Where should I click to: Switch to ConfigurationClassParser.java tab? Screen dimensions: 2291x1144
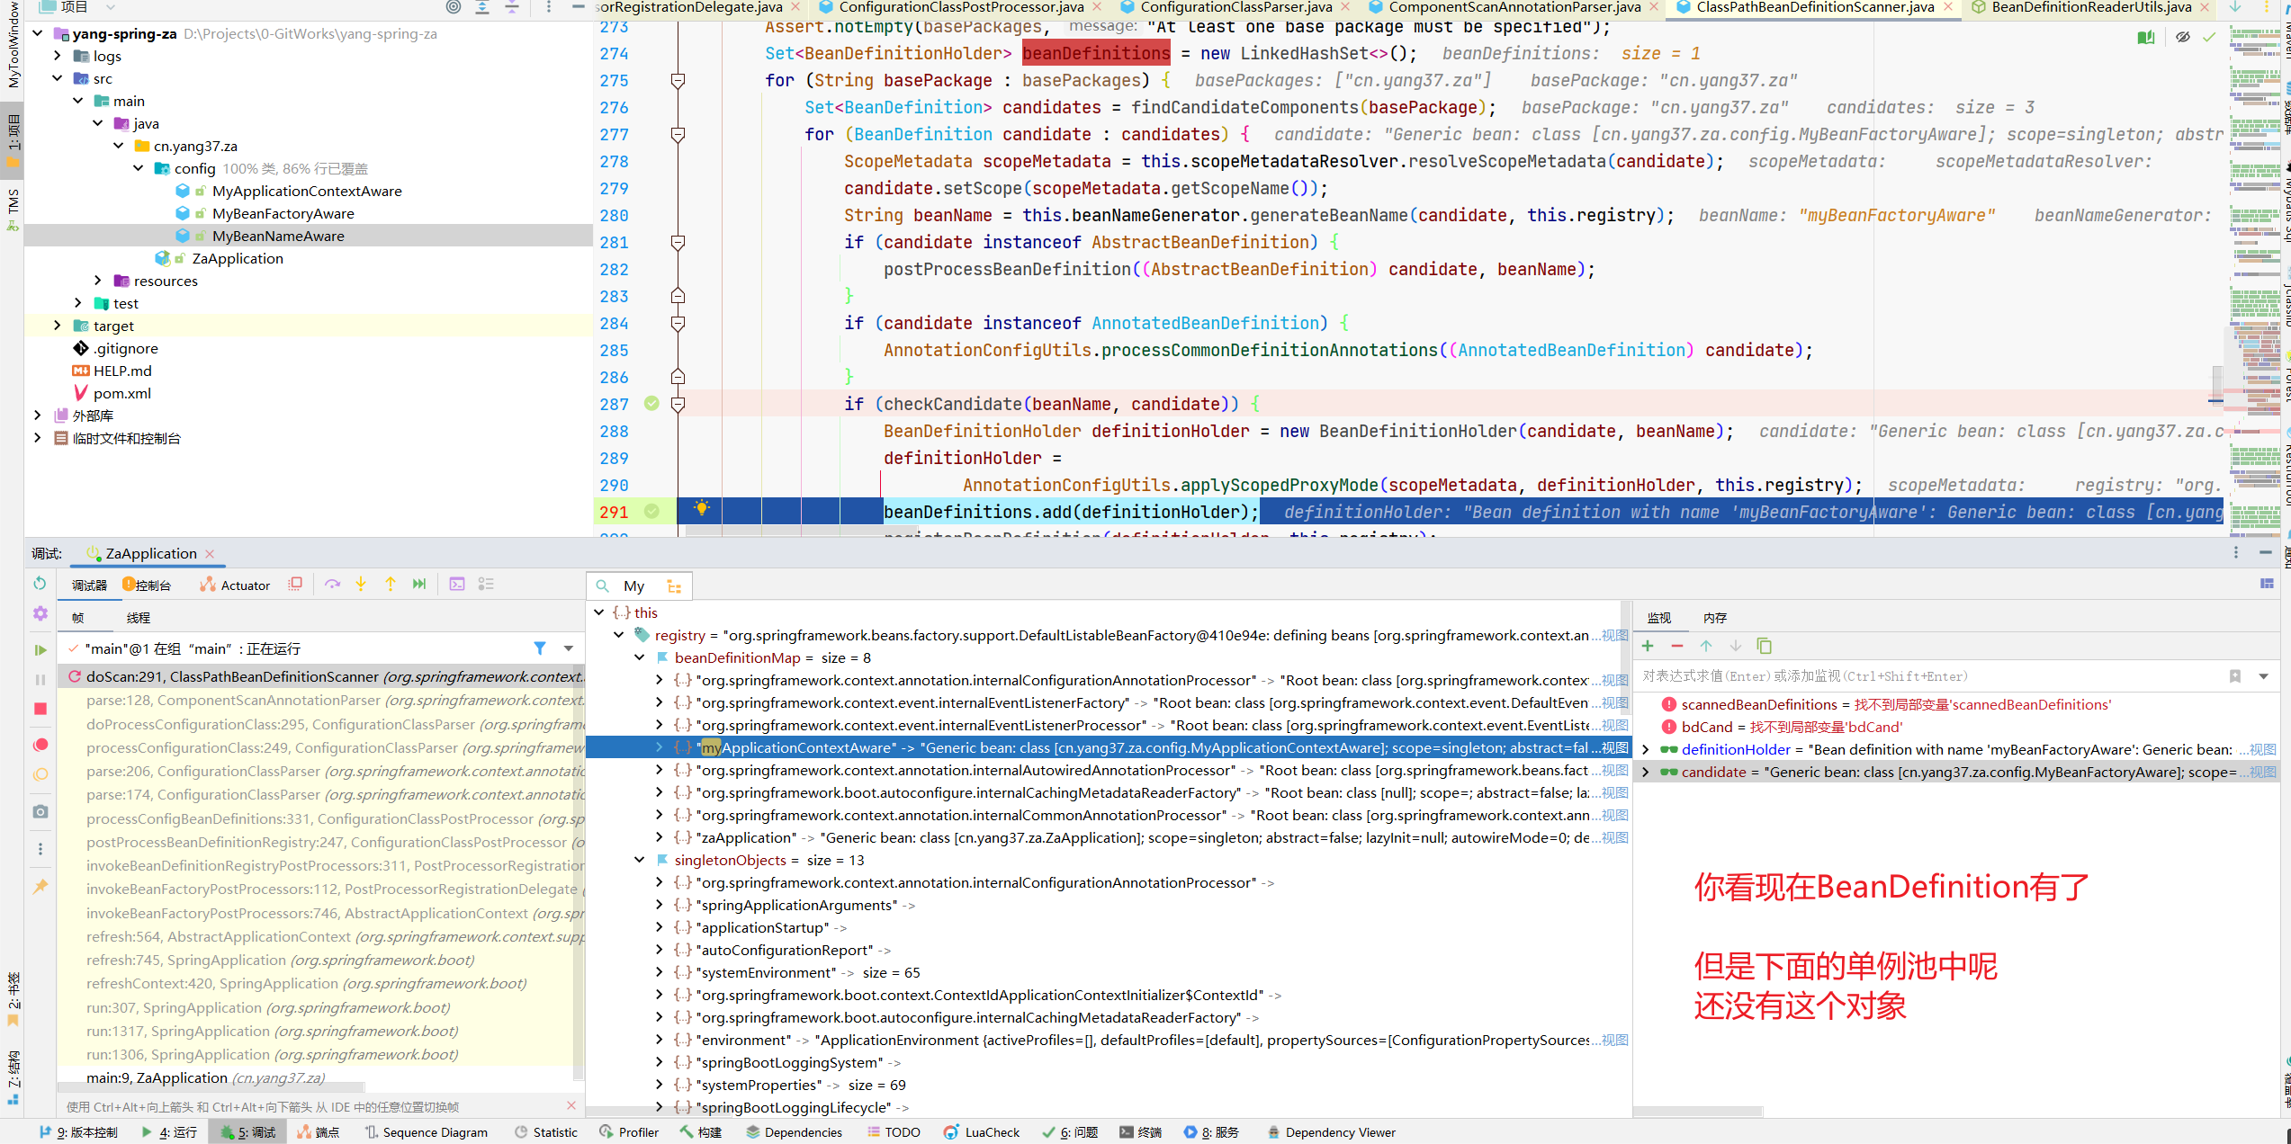pos(1235,7)
